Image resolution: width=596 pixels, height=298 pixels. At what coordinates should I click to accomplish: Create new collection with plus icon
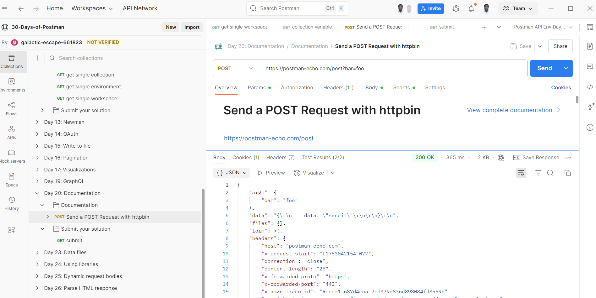point(37,58)
